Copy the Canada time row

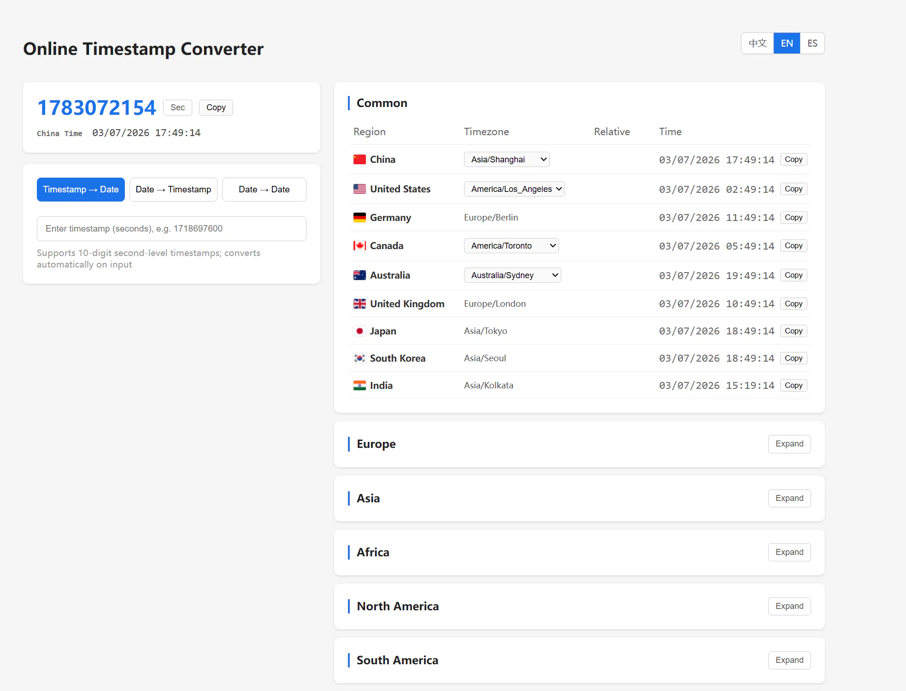[x=794, y=246]
